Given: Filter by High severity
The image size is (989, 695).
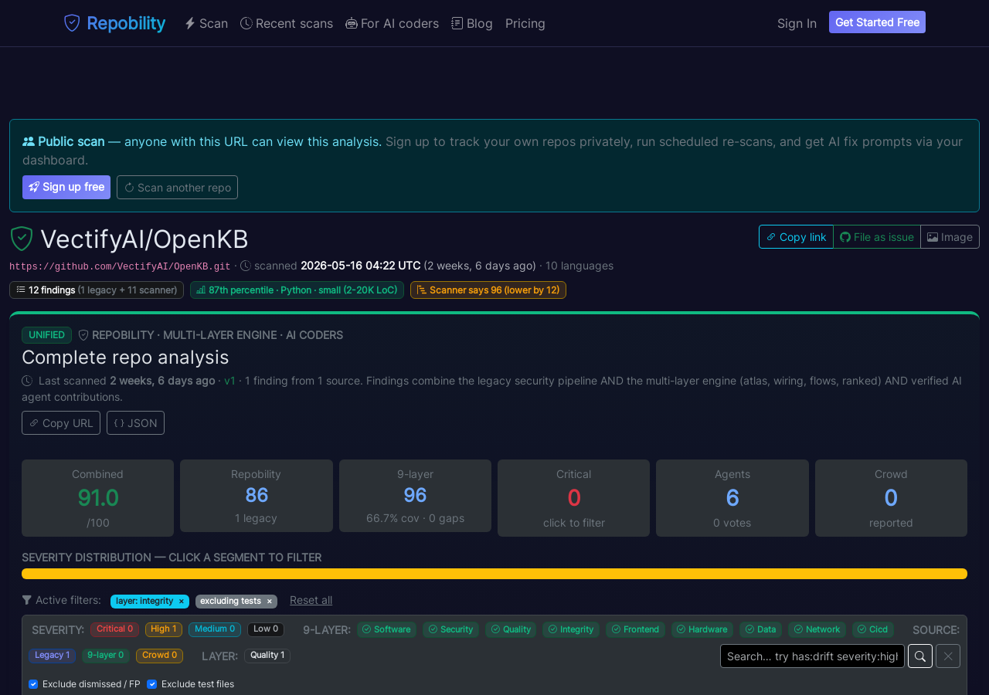Looking at the screenshot, I should click(x=164, y=629).
